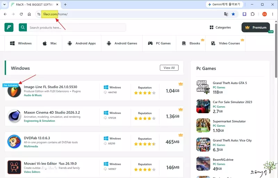Click the premium crown on Cinema 4D row

(x=181, y=109)
